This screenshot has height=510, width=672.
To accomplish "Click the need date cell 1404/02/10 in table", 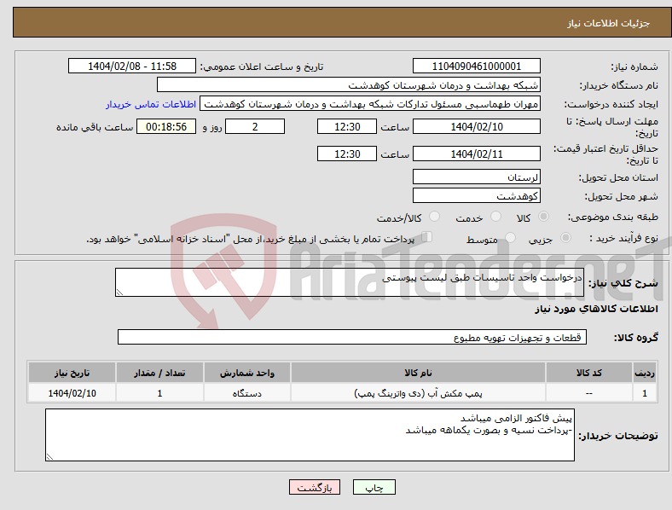I will pyautogui.click(x=72, y=393).
